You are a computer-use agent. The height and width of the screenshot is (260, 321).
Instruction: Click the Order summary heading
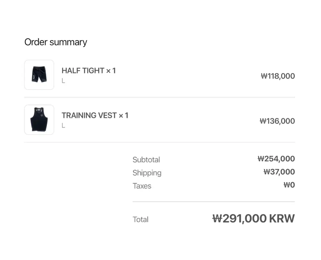[56, 42]
